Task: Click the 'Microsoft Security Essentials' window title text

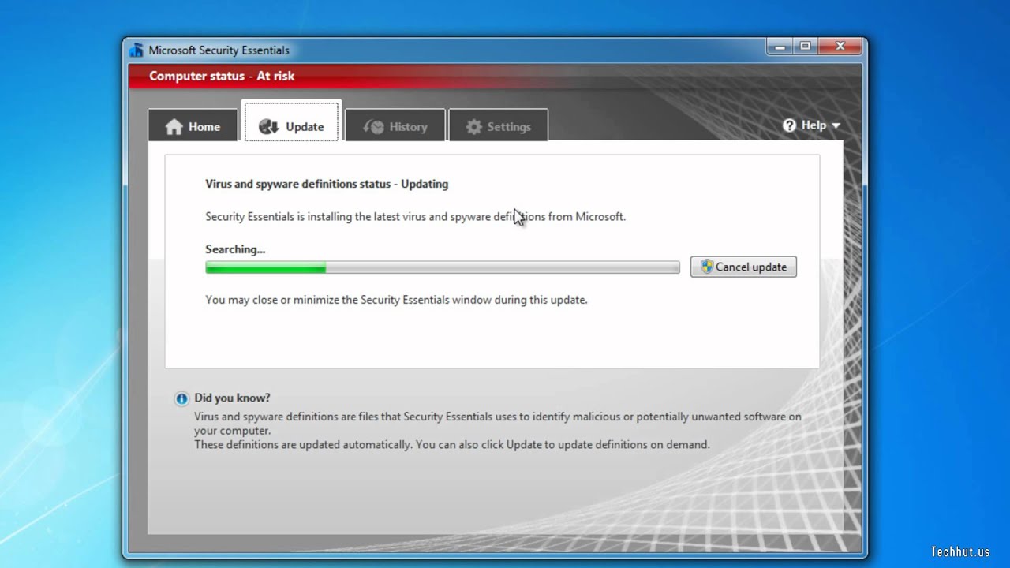Action: pos(219,50)
